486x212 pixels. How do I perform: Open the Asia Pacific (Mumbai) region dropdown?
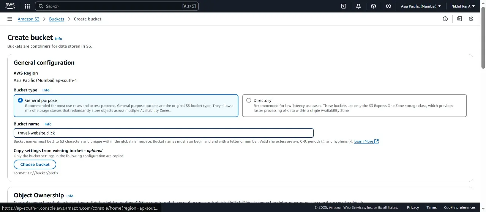coord(421,6)
